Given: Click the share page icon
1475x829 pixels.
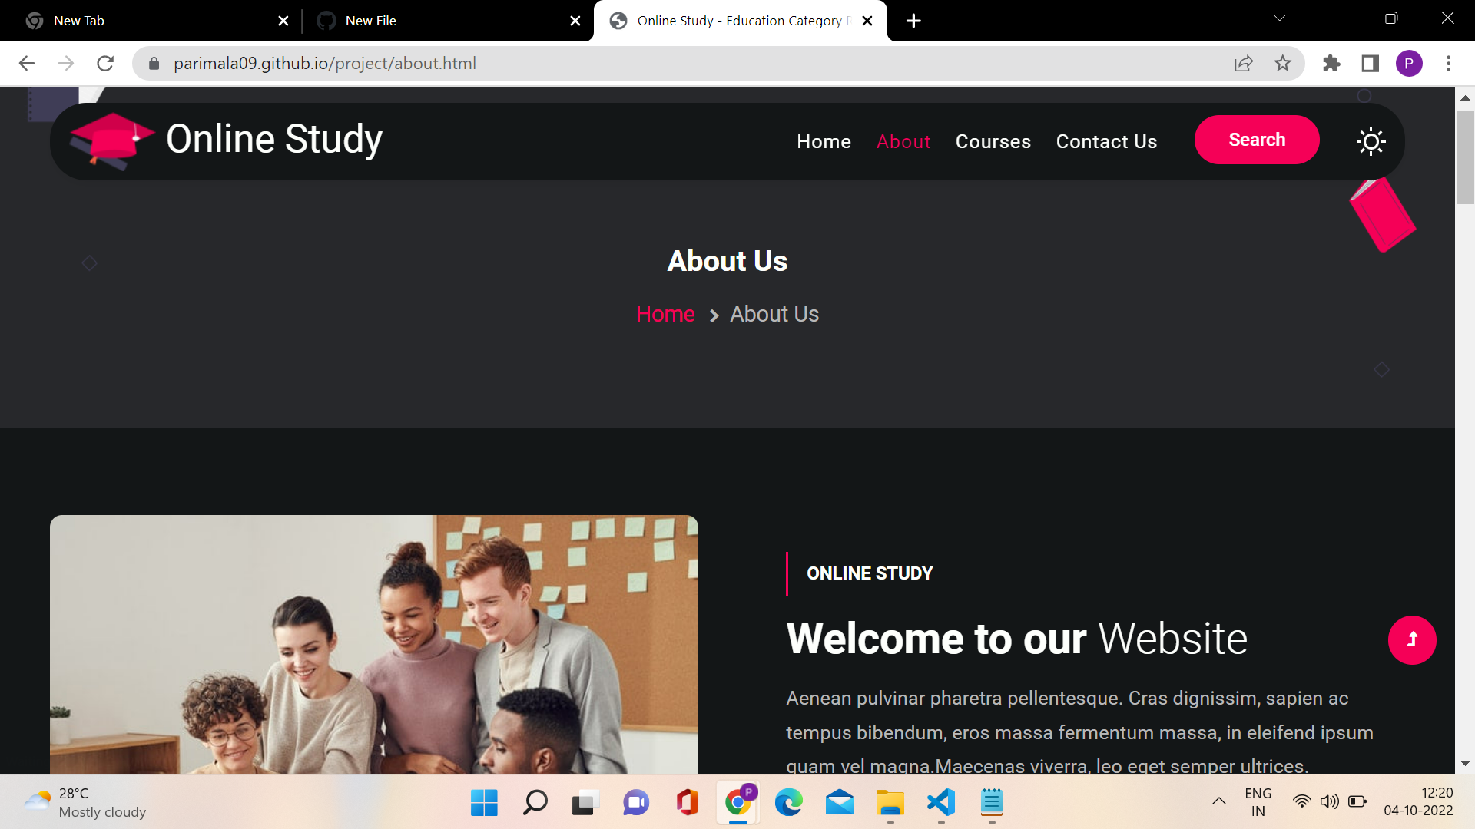Looking at the screenshot, I should pos(1243,64).
